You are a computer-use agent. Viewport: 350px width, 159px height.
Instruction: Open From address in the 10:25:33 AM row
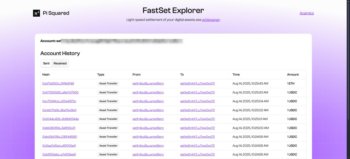pyautogui.click(x=148, y=92)
